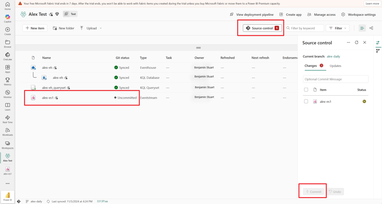Focus the Filter by keyword search box

tap(304, 28)
